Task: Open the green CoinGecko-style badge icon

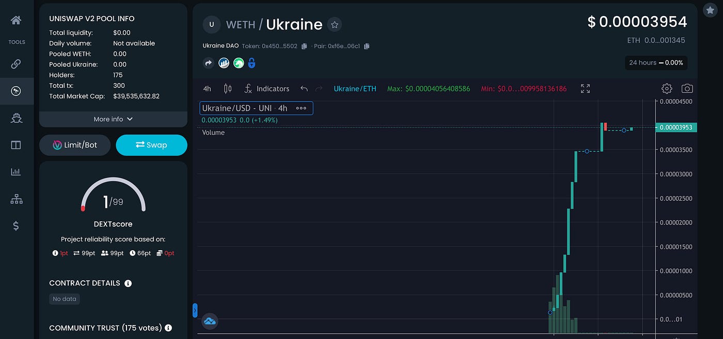Action: point(238,63)
